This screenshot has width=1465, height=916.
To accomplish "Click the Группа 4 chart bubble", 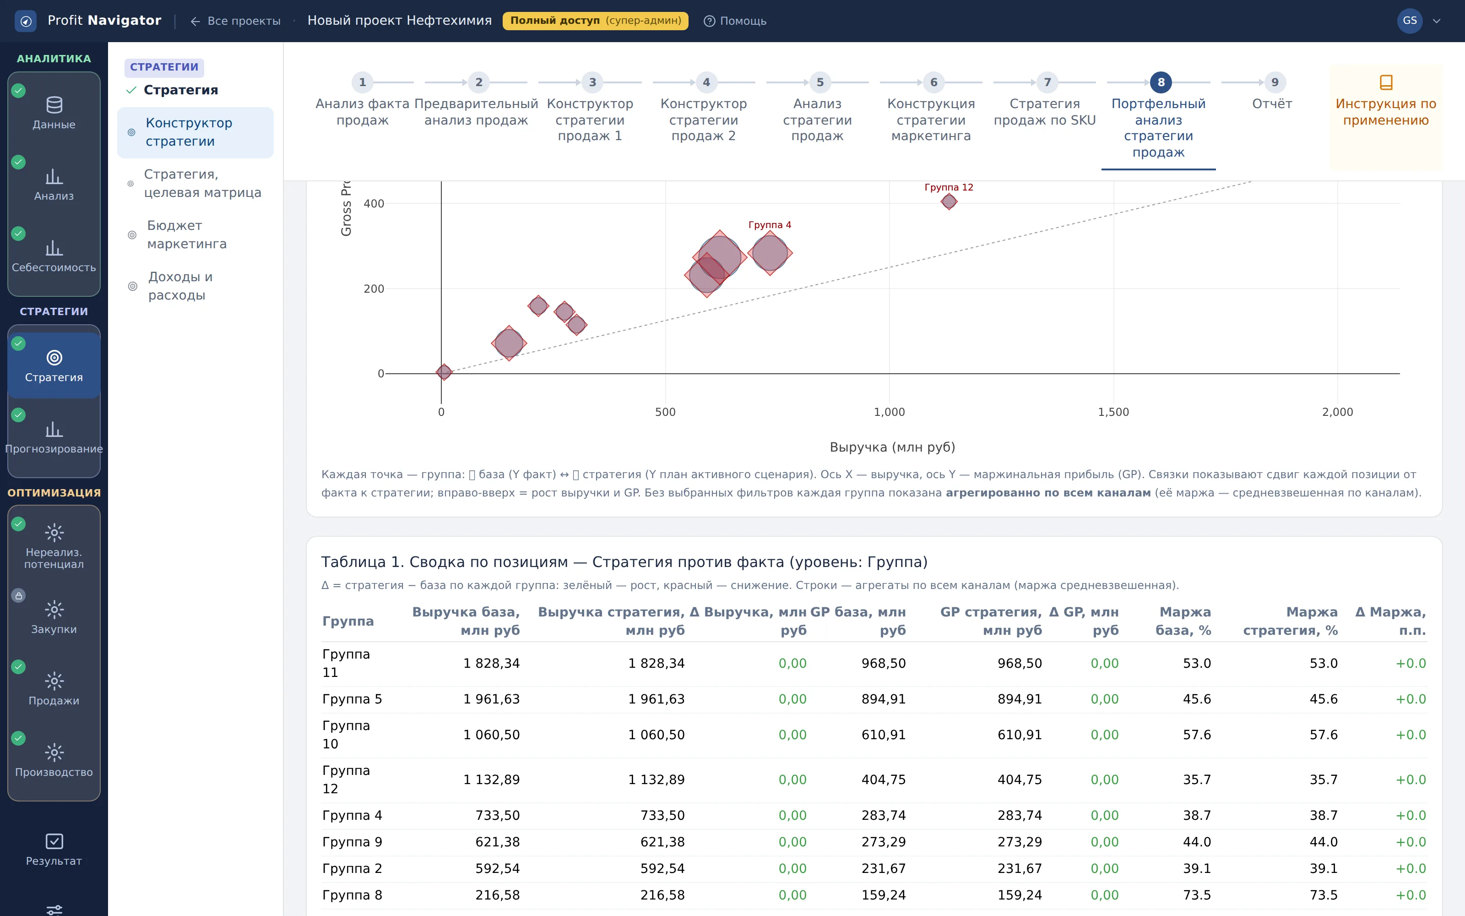I will pyautogui.click(x=770, y=253).
